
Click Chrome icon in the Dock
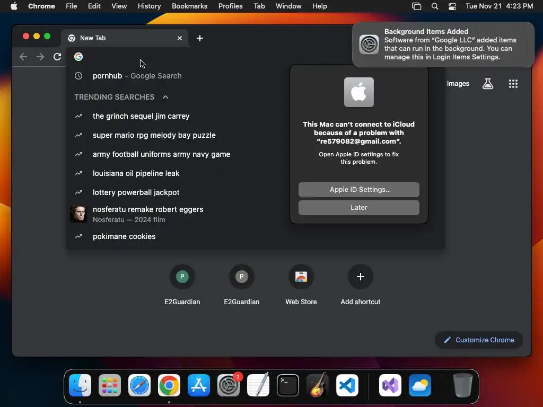pos(169,385)
